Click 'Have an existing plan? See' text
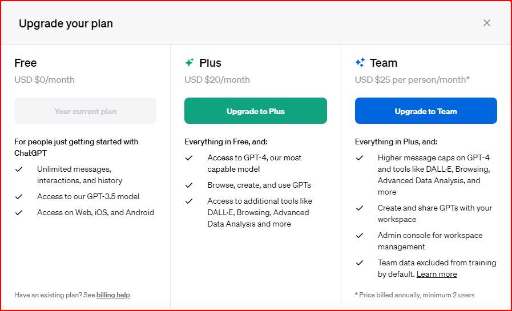 [x=55, y=295]
